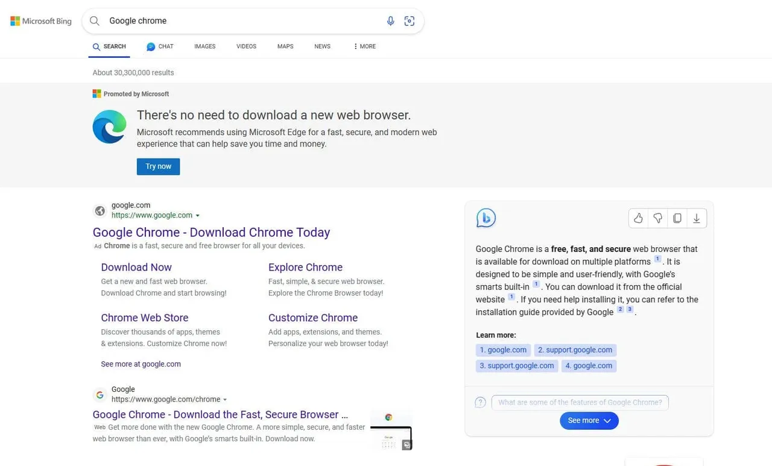Click the Chrome download page thumbnail
772x466 pixels.
click(x=391, y=429)
